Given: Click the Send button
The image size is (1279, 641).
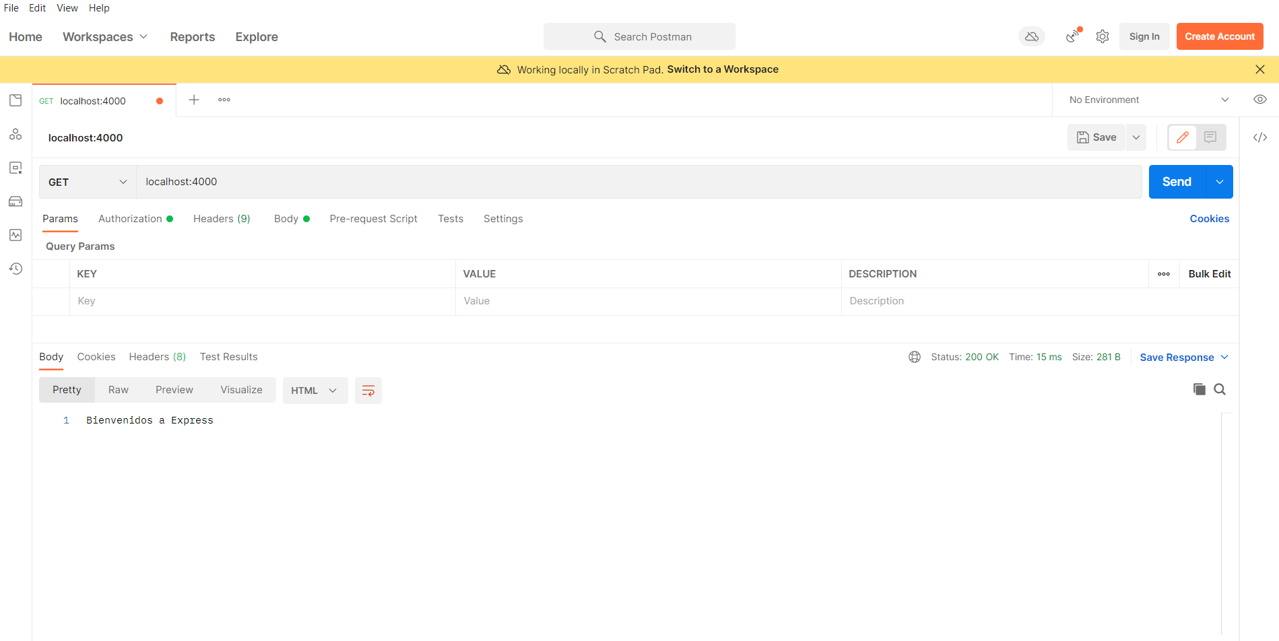Looking at the screenshot, I should point(1176,181).
